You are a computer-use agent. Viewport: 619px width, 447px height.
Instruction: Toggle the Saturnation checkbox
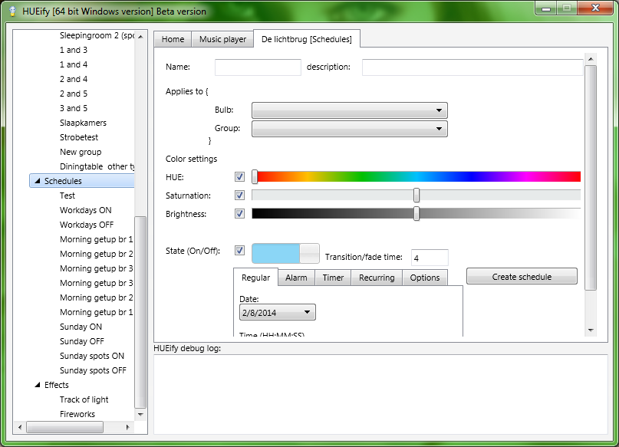[x=239, y=195]
